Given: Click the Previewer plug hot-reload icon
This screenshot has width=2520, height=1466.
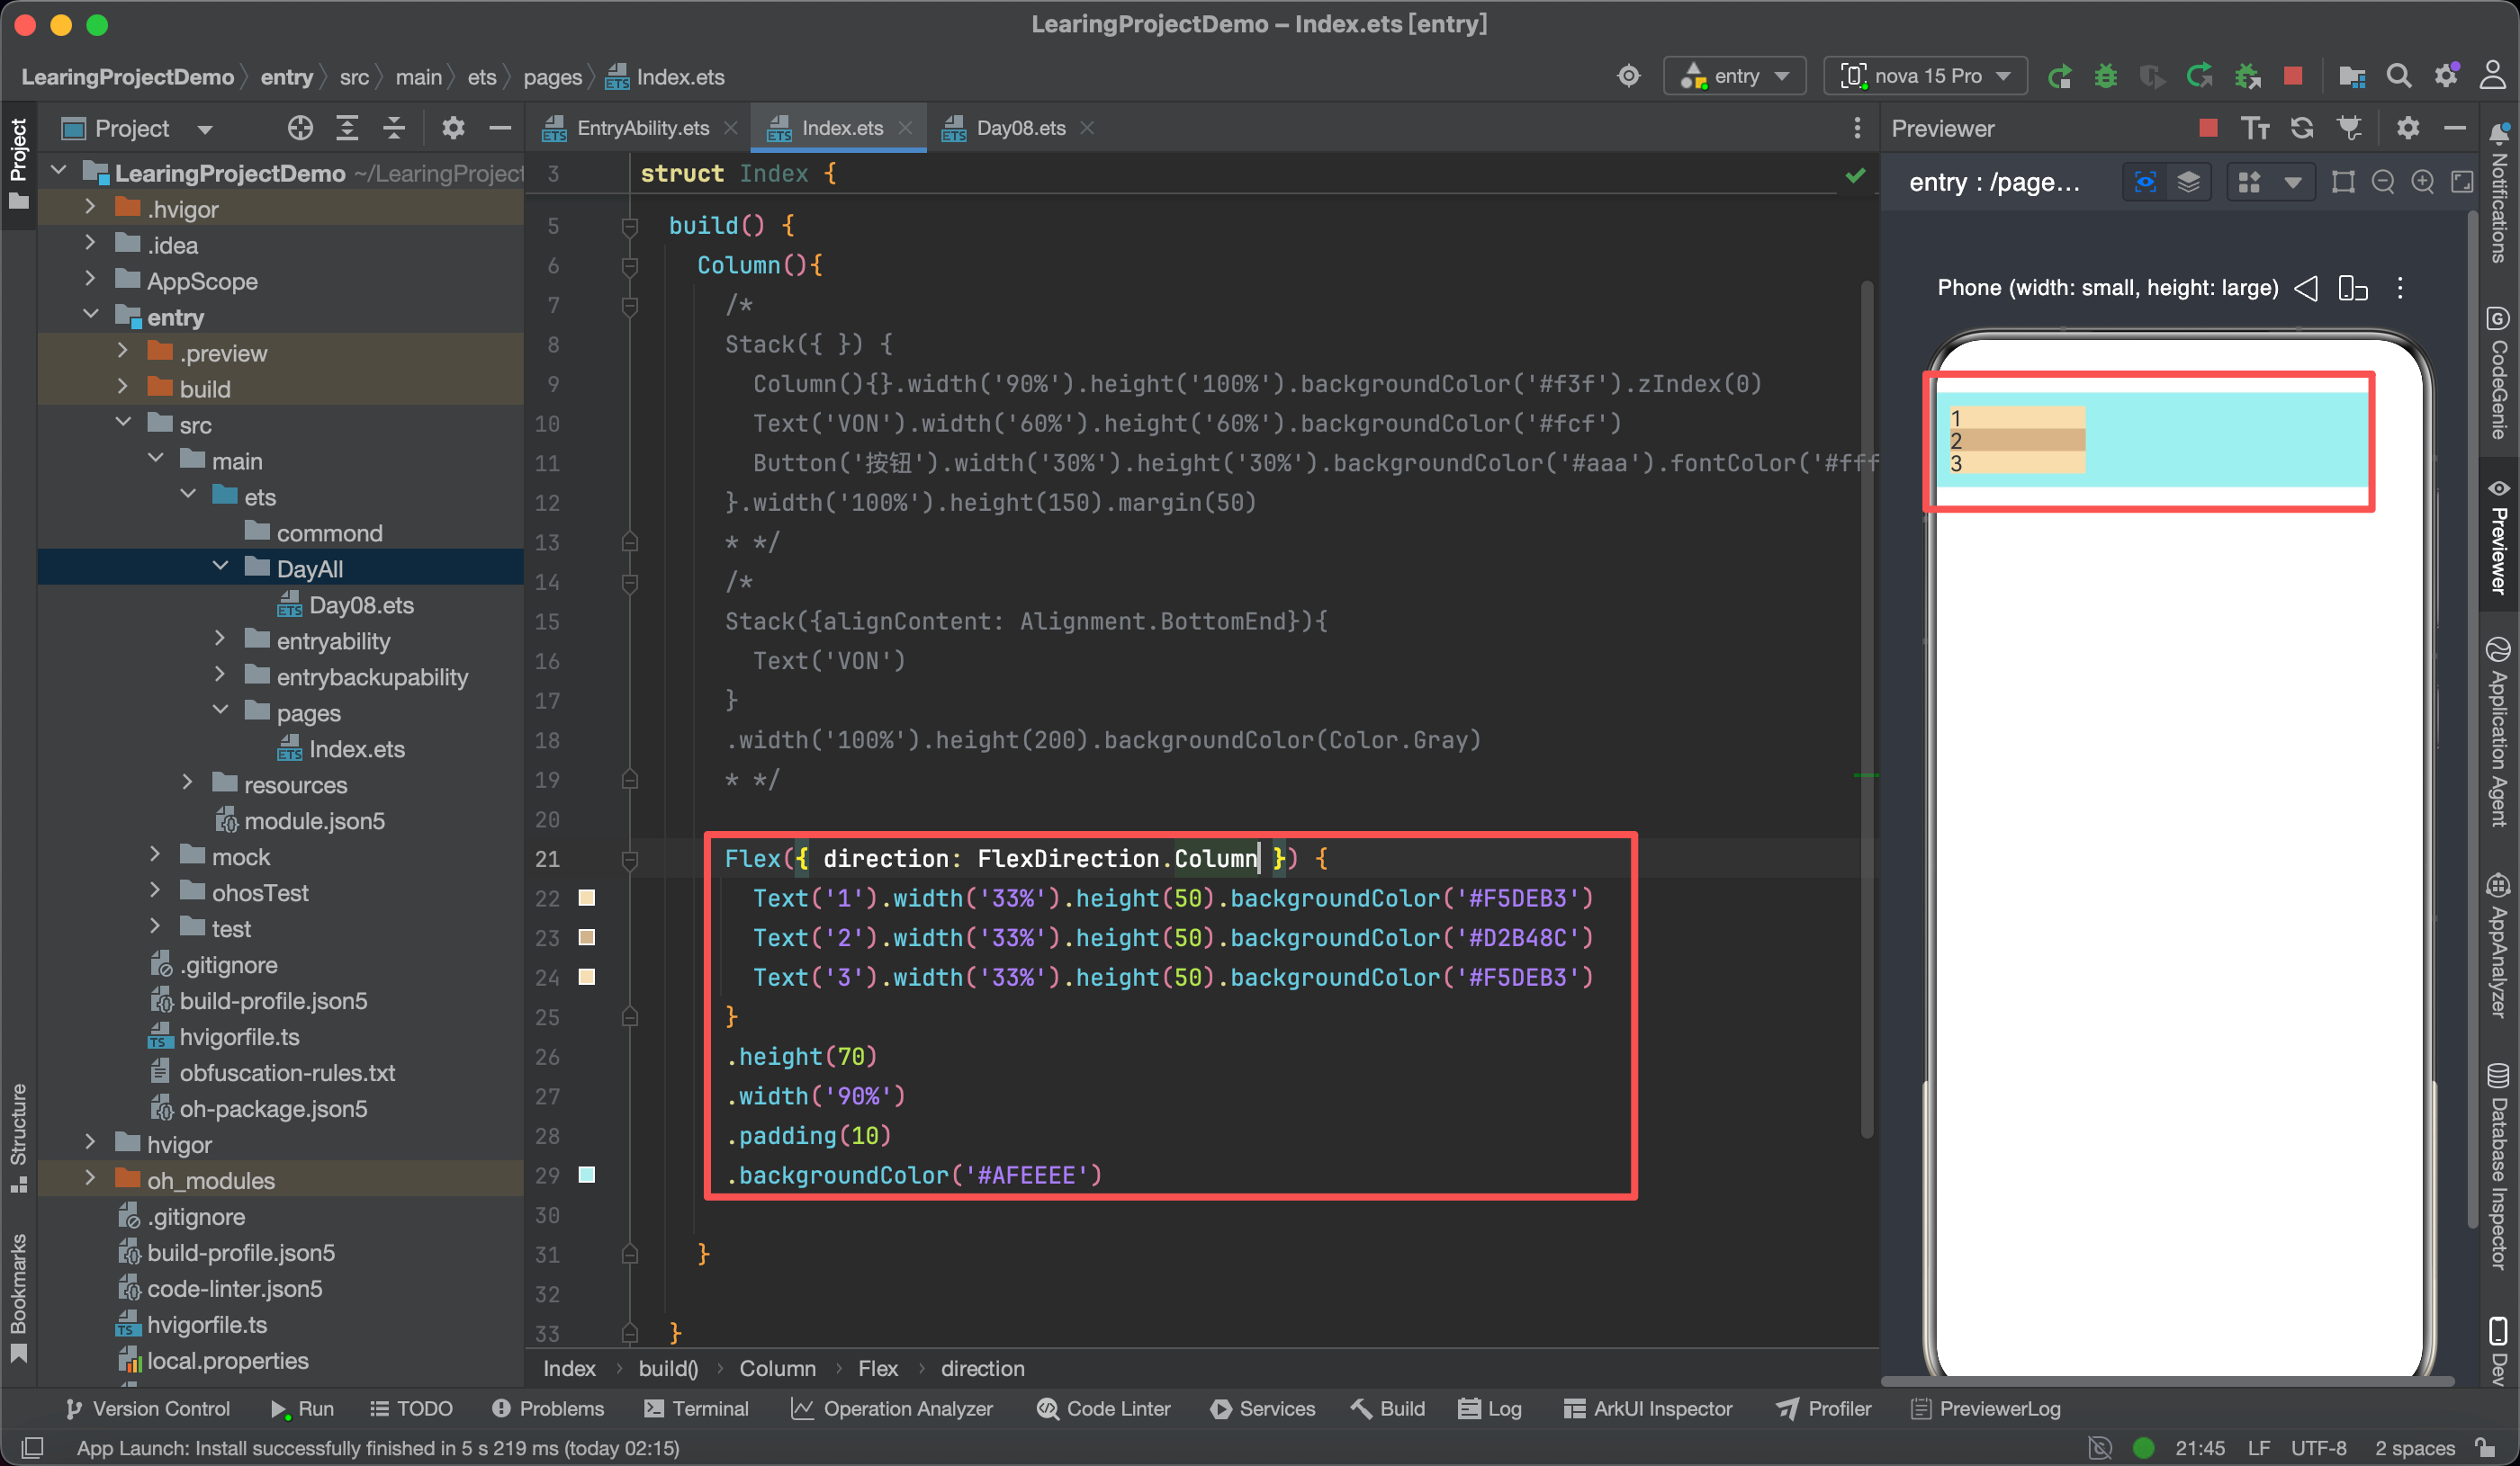Looking at the screenshot, I should 2349,128.
